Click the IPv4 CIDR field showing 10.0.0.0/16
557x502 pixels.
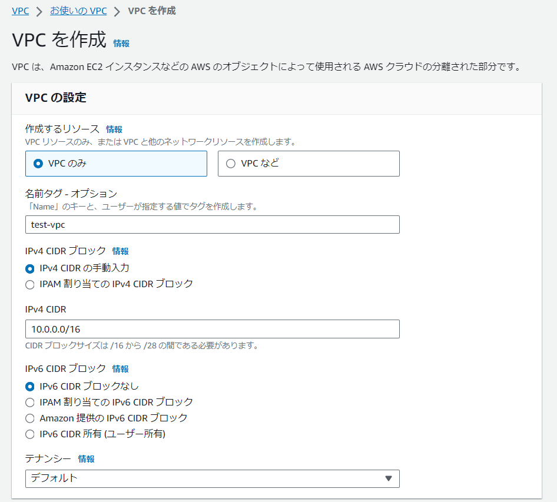pos(212,329)
